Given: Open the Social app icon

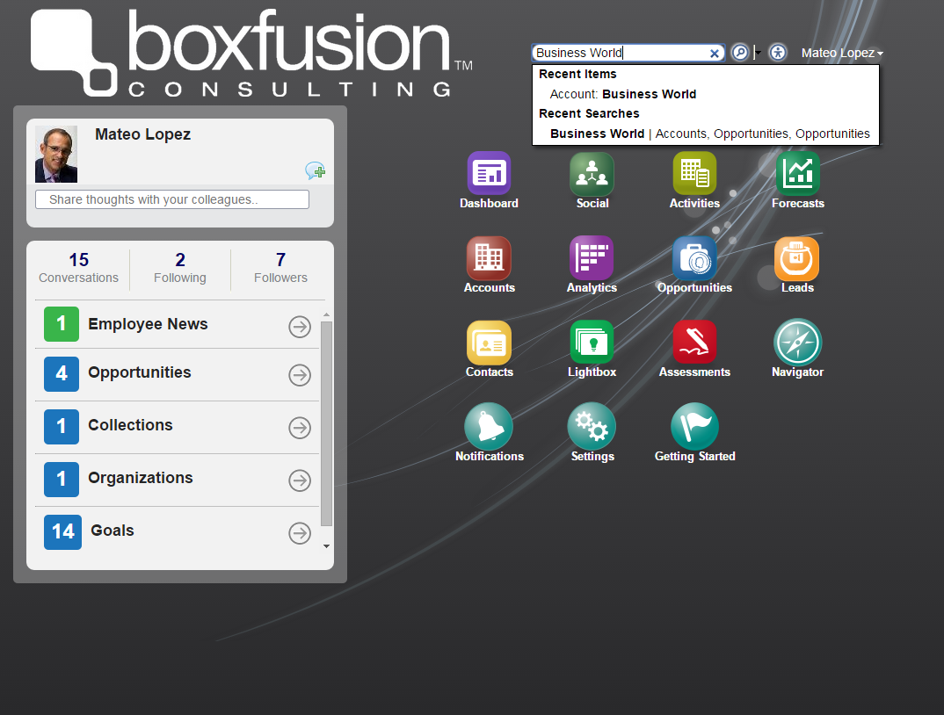Looking at the screenshot, I should click(592, 173).
